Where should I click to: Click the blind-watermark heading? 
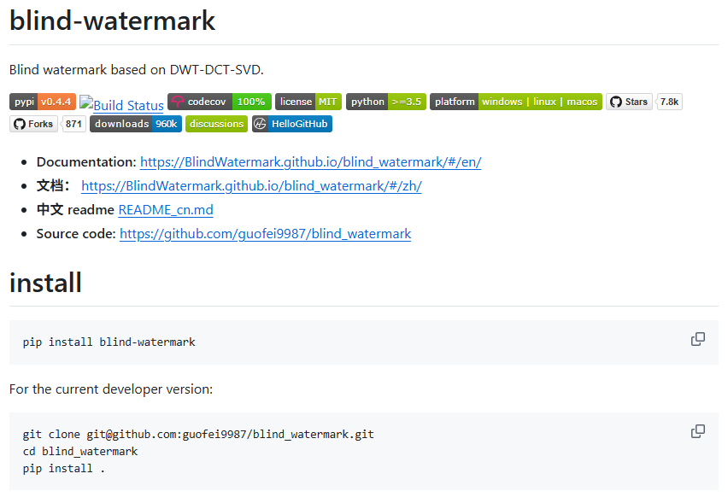112,20
